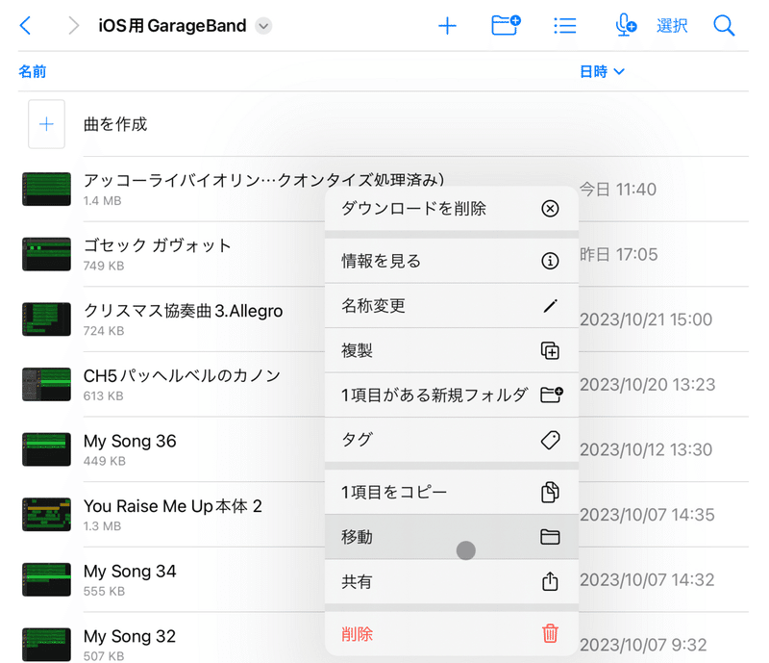Image resolution: width=769 pixels, height=663 pixels.
Task: Select the My Song 34 file name
Action: point(130,572)
